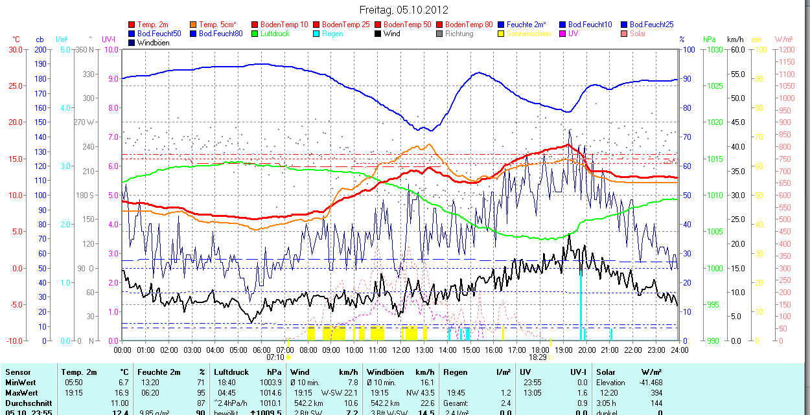Click the sunset marker labeled 18:29
This screenshot has height=415, width=810.
coord(538,357)
